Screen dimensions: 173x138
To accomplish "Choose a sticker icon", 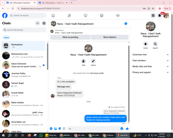I will [x=60, y=129].
